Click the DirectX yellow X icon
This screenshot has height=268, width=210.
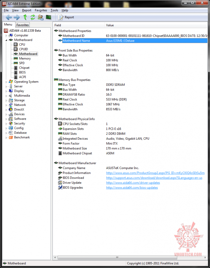pos(11,110)
